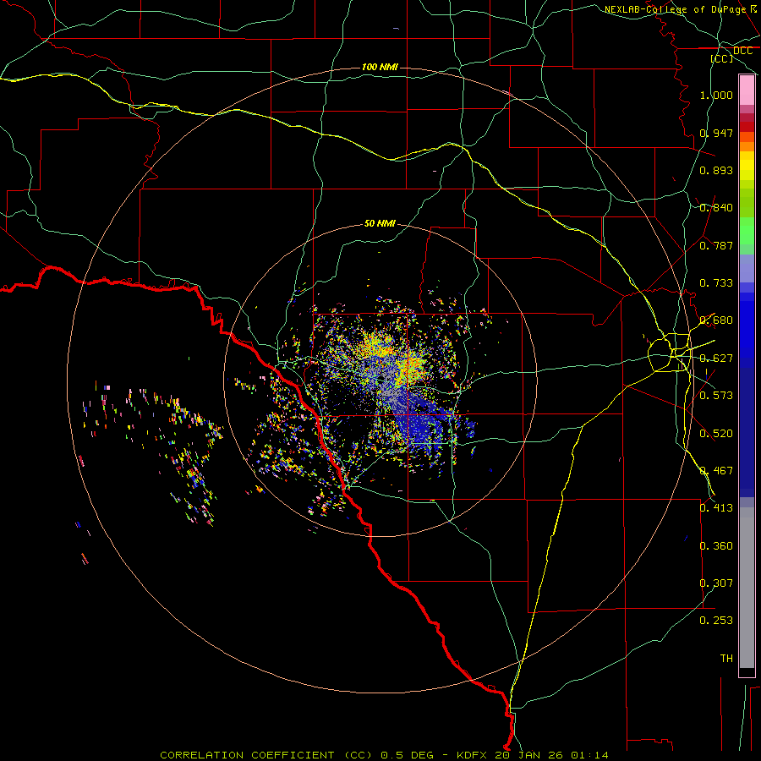Click the 0.733 scale value

716,283
